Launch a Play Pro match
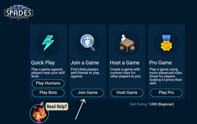This screenshot has height=124, width=197. tap(166, 93)
